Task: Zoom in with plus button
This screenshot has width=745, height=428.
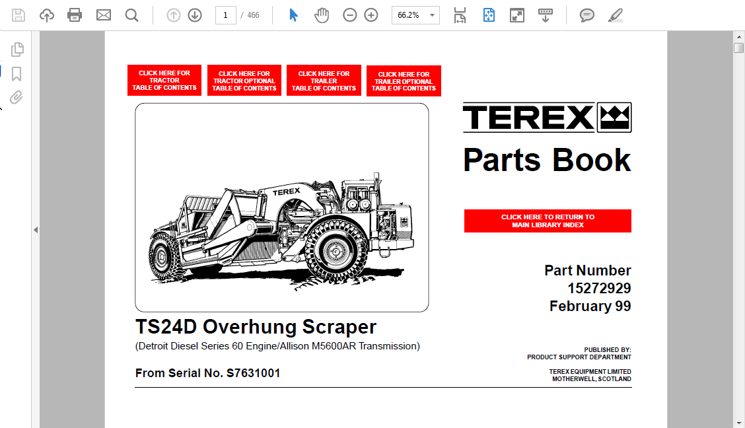Action: (x=371, y=15)
